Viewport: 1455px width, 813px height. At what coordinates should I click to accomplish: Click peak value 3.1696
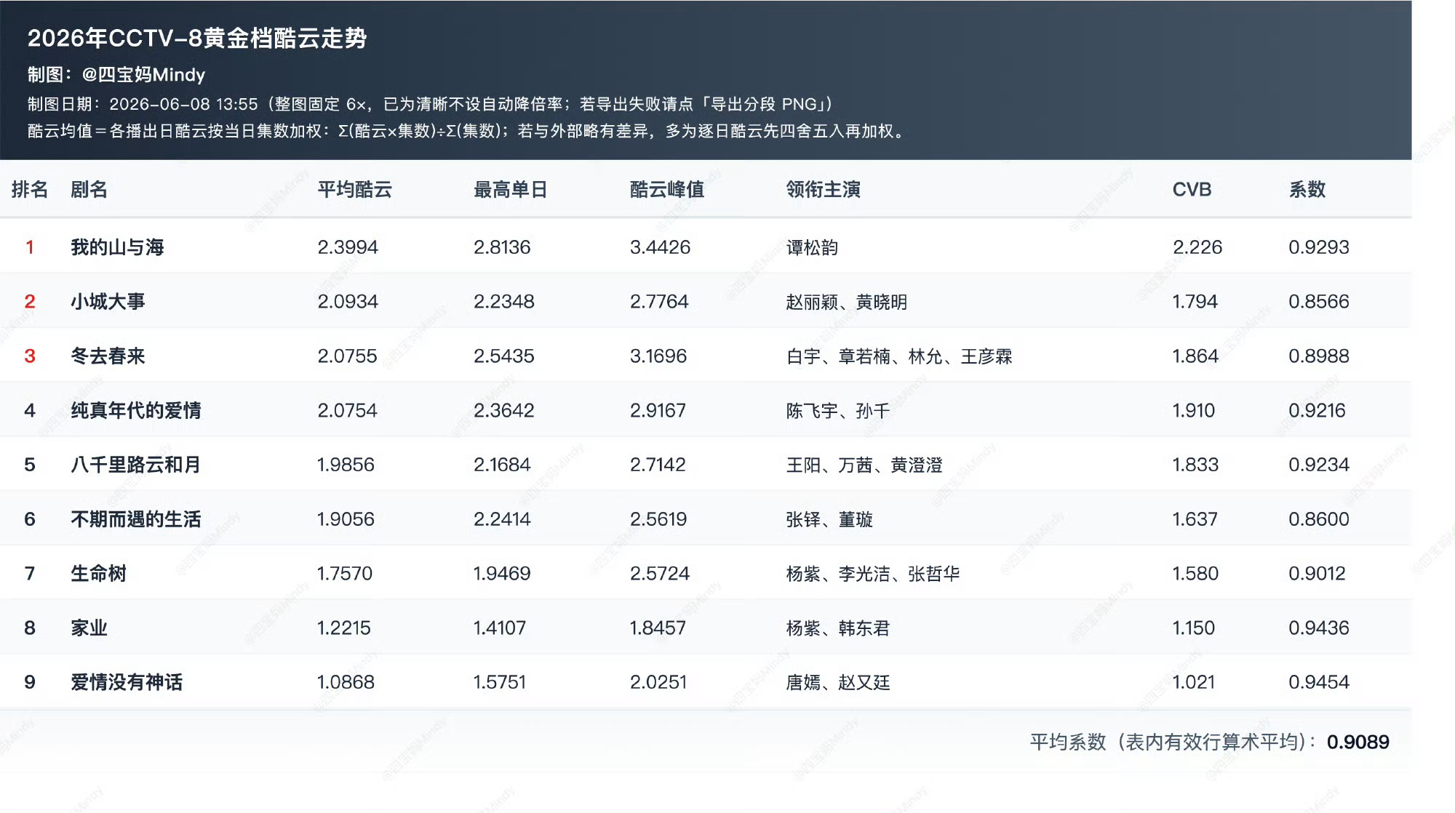pyautogui.click(x=658, y=356)
